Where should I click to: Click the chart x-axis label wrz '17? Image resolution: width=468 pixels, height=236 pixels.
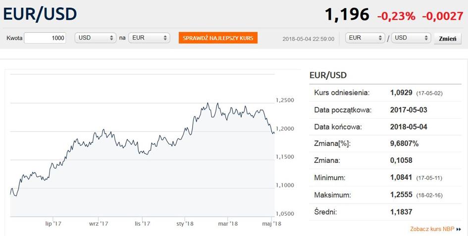click(x=99, y=224)
